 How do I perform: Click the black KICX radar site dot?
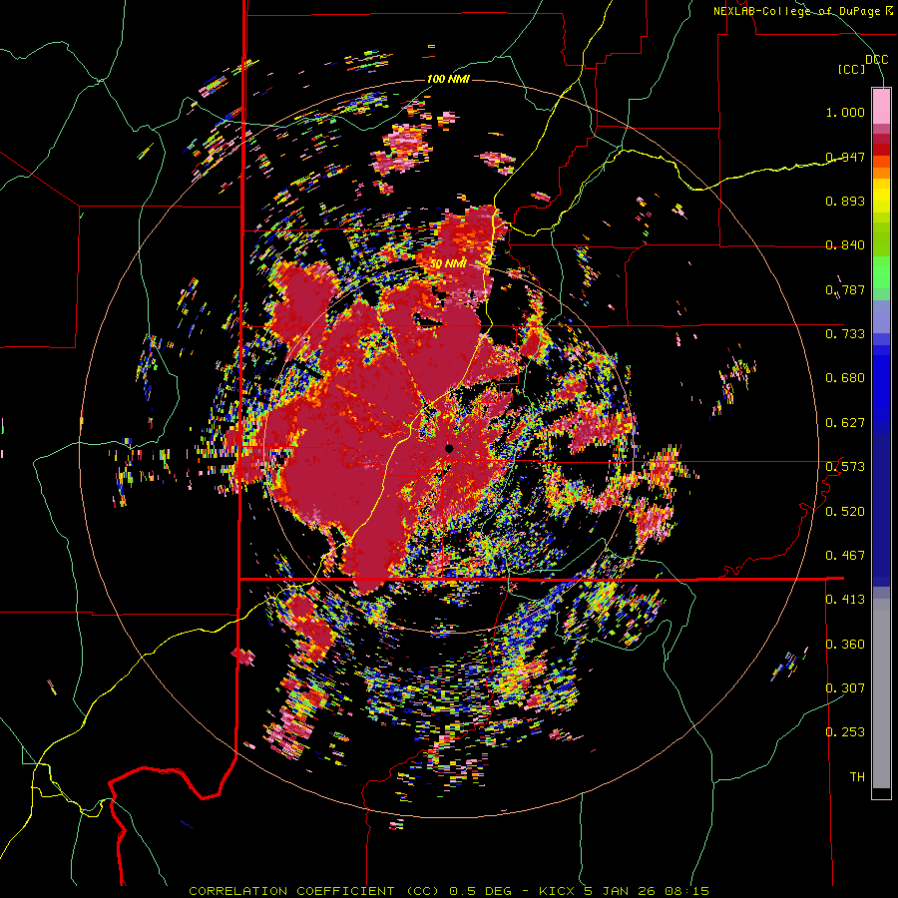(449, 448)
